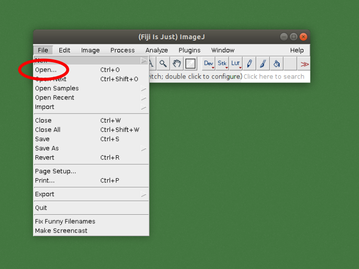
Task: Select the Color picker eyedropper tool
Action: 191,64
